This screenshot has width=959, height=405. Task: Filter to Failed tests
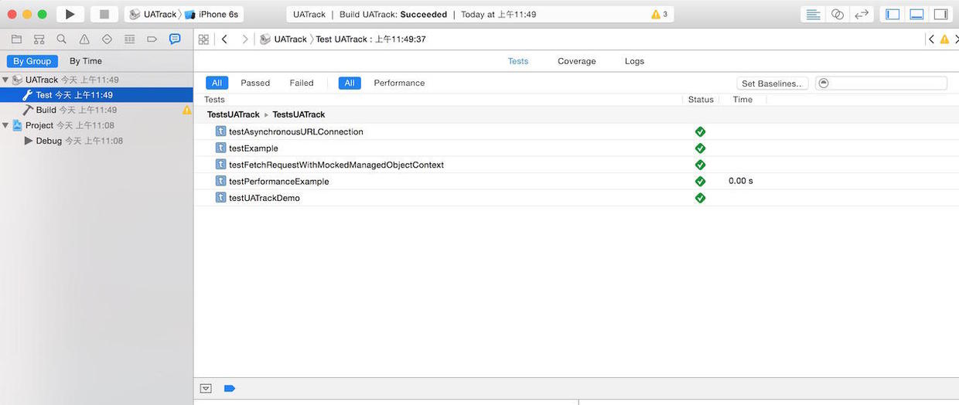click(302, 83)
